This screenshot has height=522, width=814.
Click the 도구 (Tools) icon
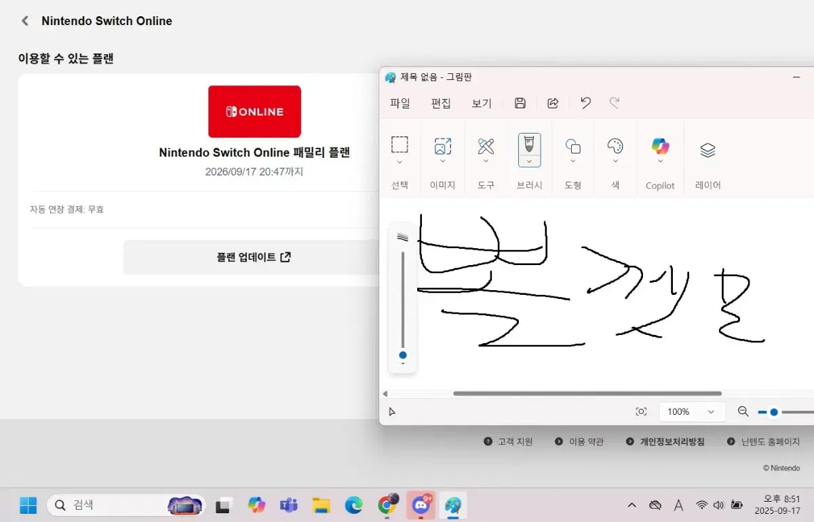[x=486, y=148]
